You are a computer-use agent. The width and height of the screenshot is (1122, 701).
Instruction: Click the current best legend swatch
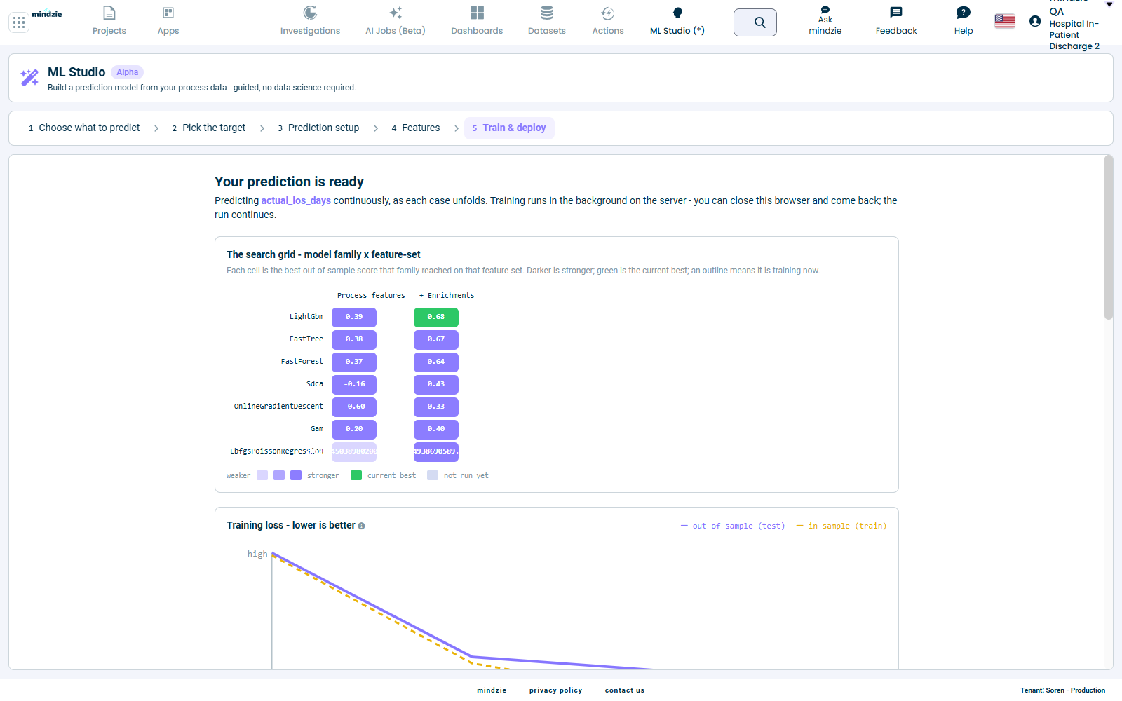tap(356, 475)
